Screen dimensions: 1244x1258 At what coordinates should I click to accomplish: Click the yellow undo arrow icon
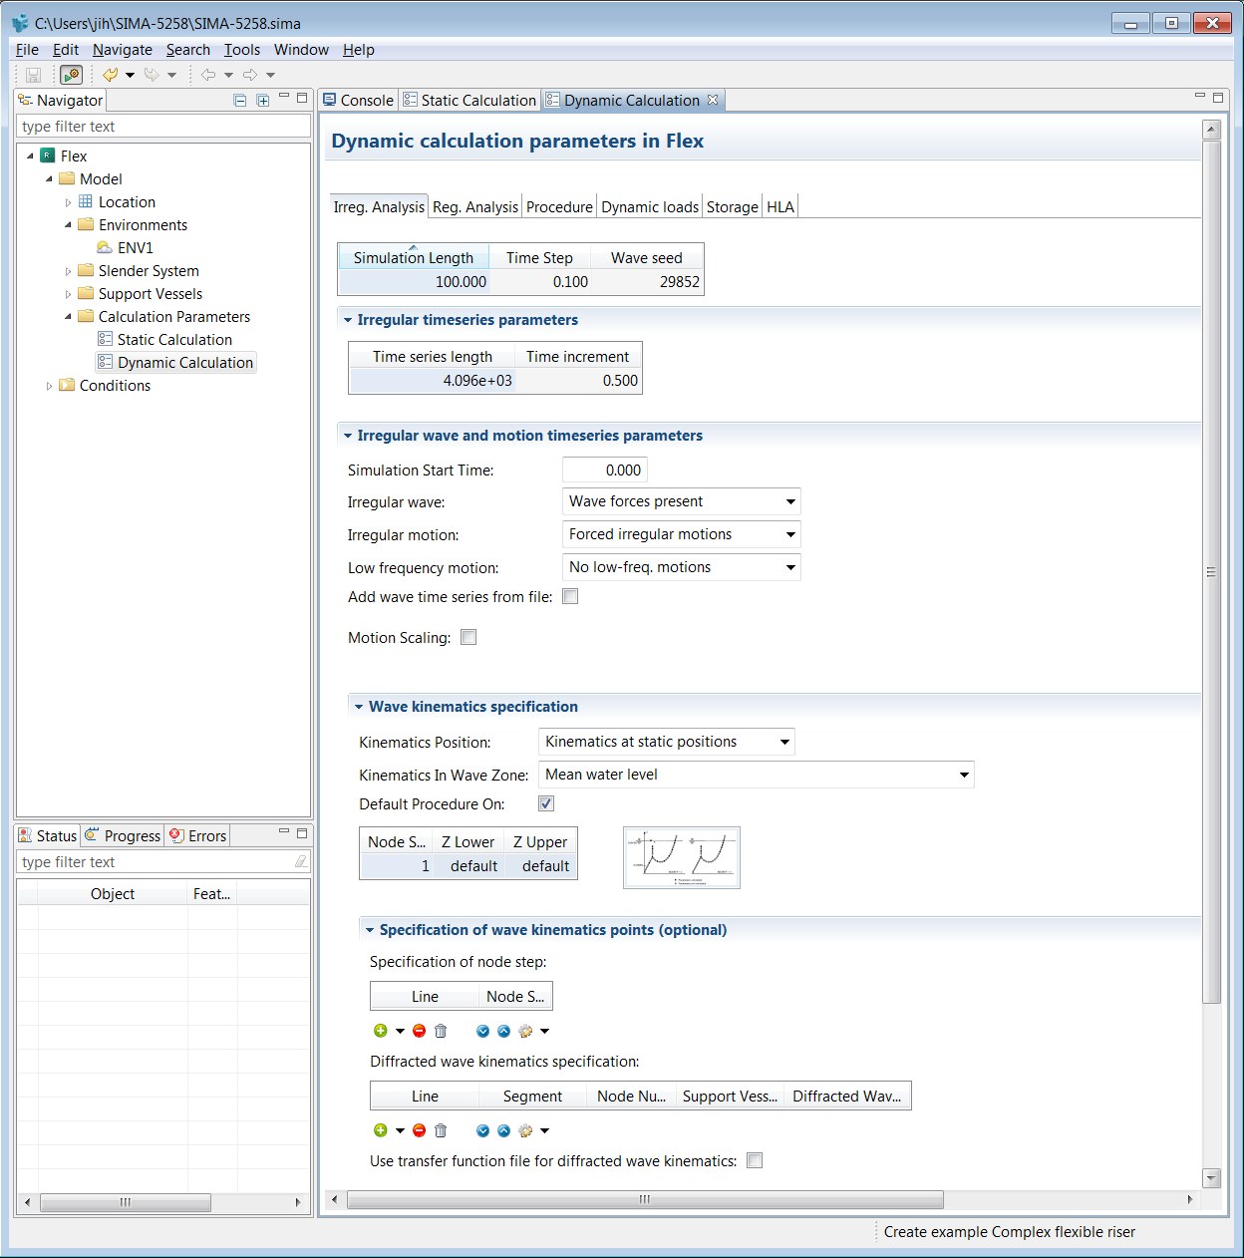(x=110, y=75)
